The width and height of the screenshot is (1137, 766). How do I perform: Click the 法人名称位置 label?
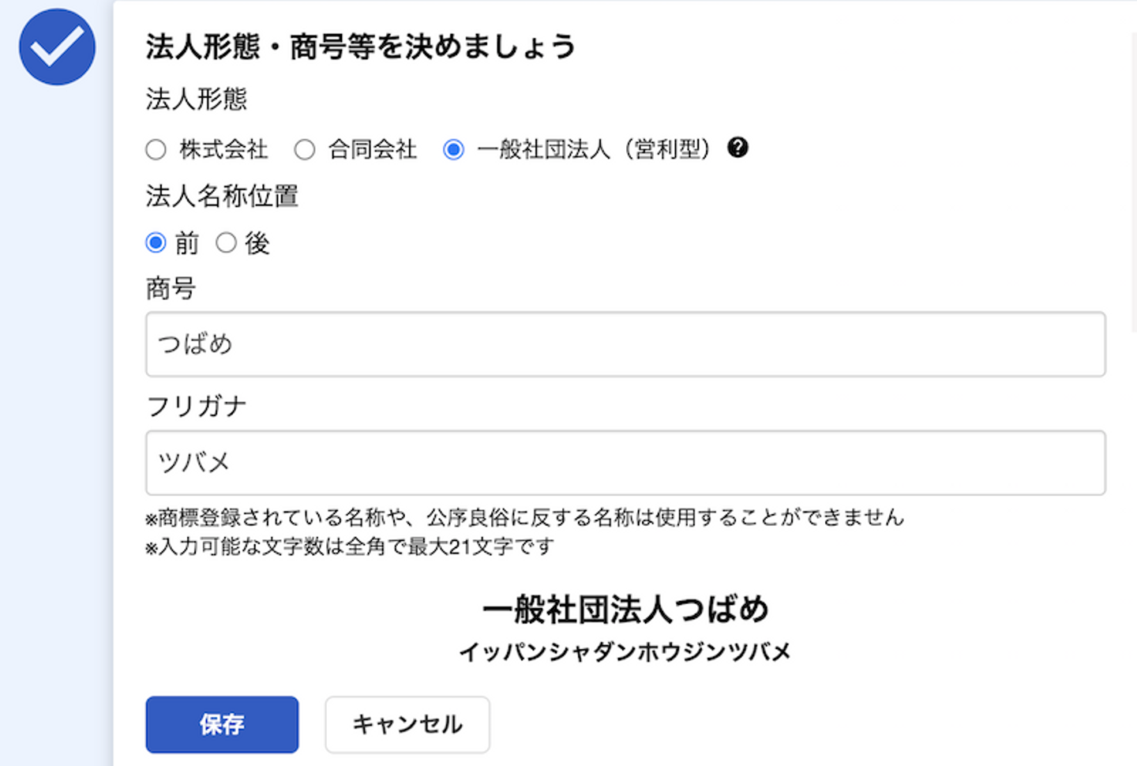click(222, 196)
